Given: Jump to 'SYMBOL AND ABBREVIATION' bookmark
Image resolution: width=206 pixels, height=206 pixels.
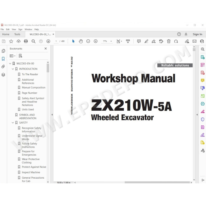Looking at the screenshot, I should tap(28, 117).
